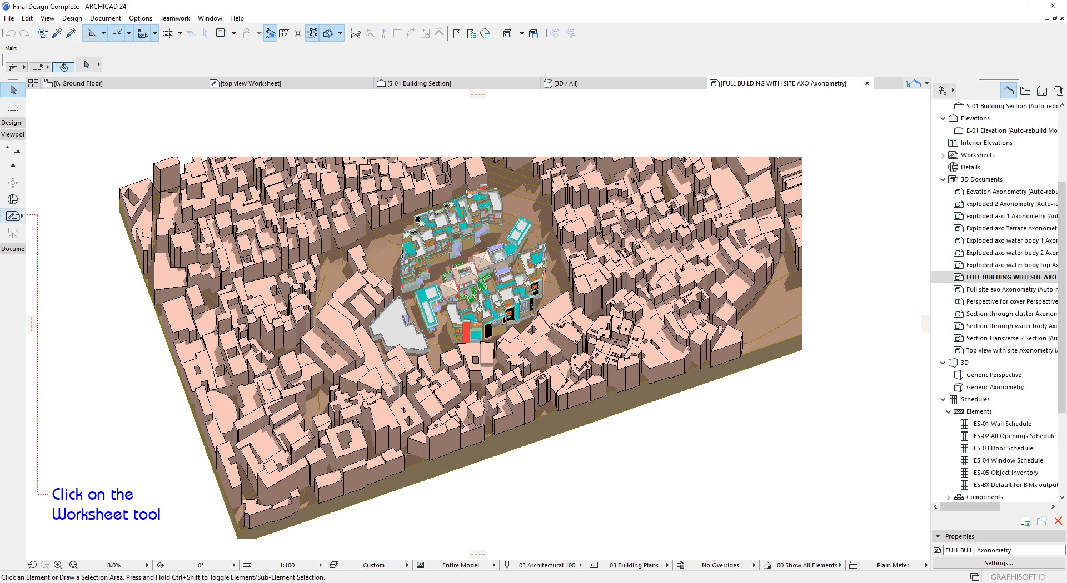Image resolution: width=1067 pixels, height=583 pixels.
Task: Click the Navigator horizontal scrollbar
Action: click(x=970, y=507)
